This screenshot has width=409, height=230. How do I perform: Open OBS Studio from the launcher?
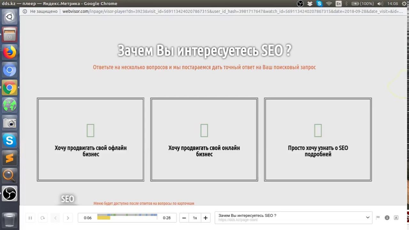pos(10,193)
